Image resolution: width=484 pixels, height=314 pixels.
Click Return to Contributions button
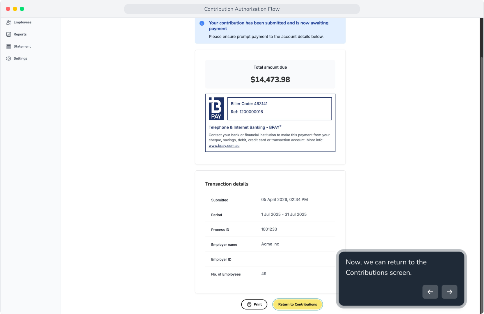[298, 304]
